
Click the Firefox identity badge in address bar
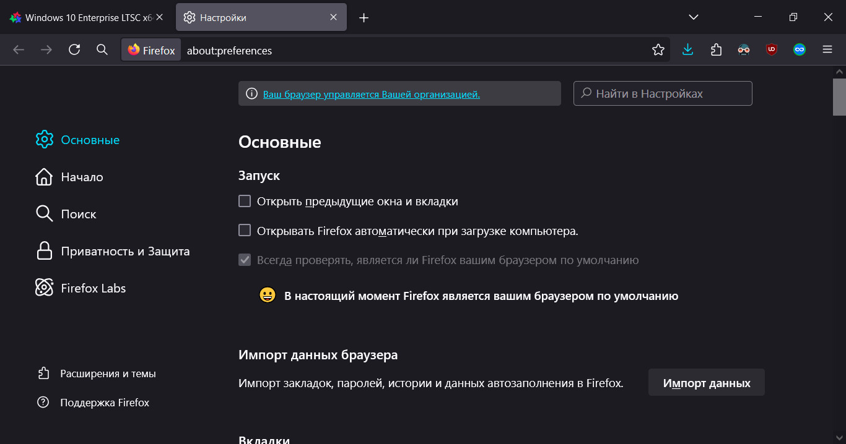tap(152, 50)
